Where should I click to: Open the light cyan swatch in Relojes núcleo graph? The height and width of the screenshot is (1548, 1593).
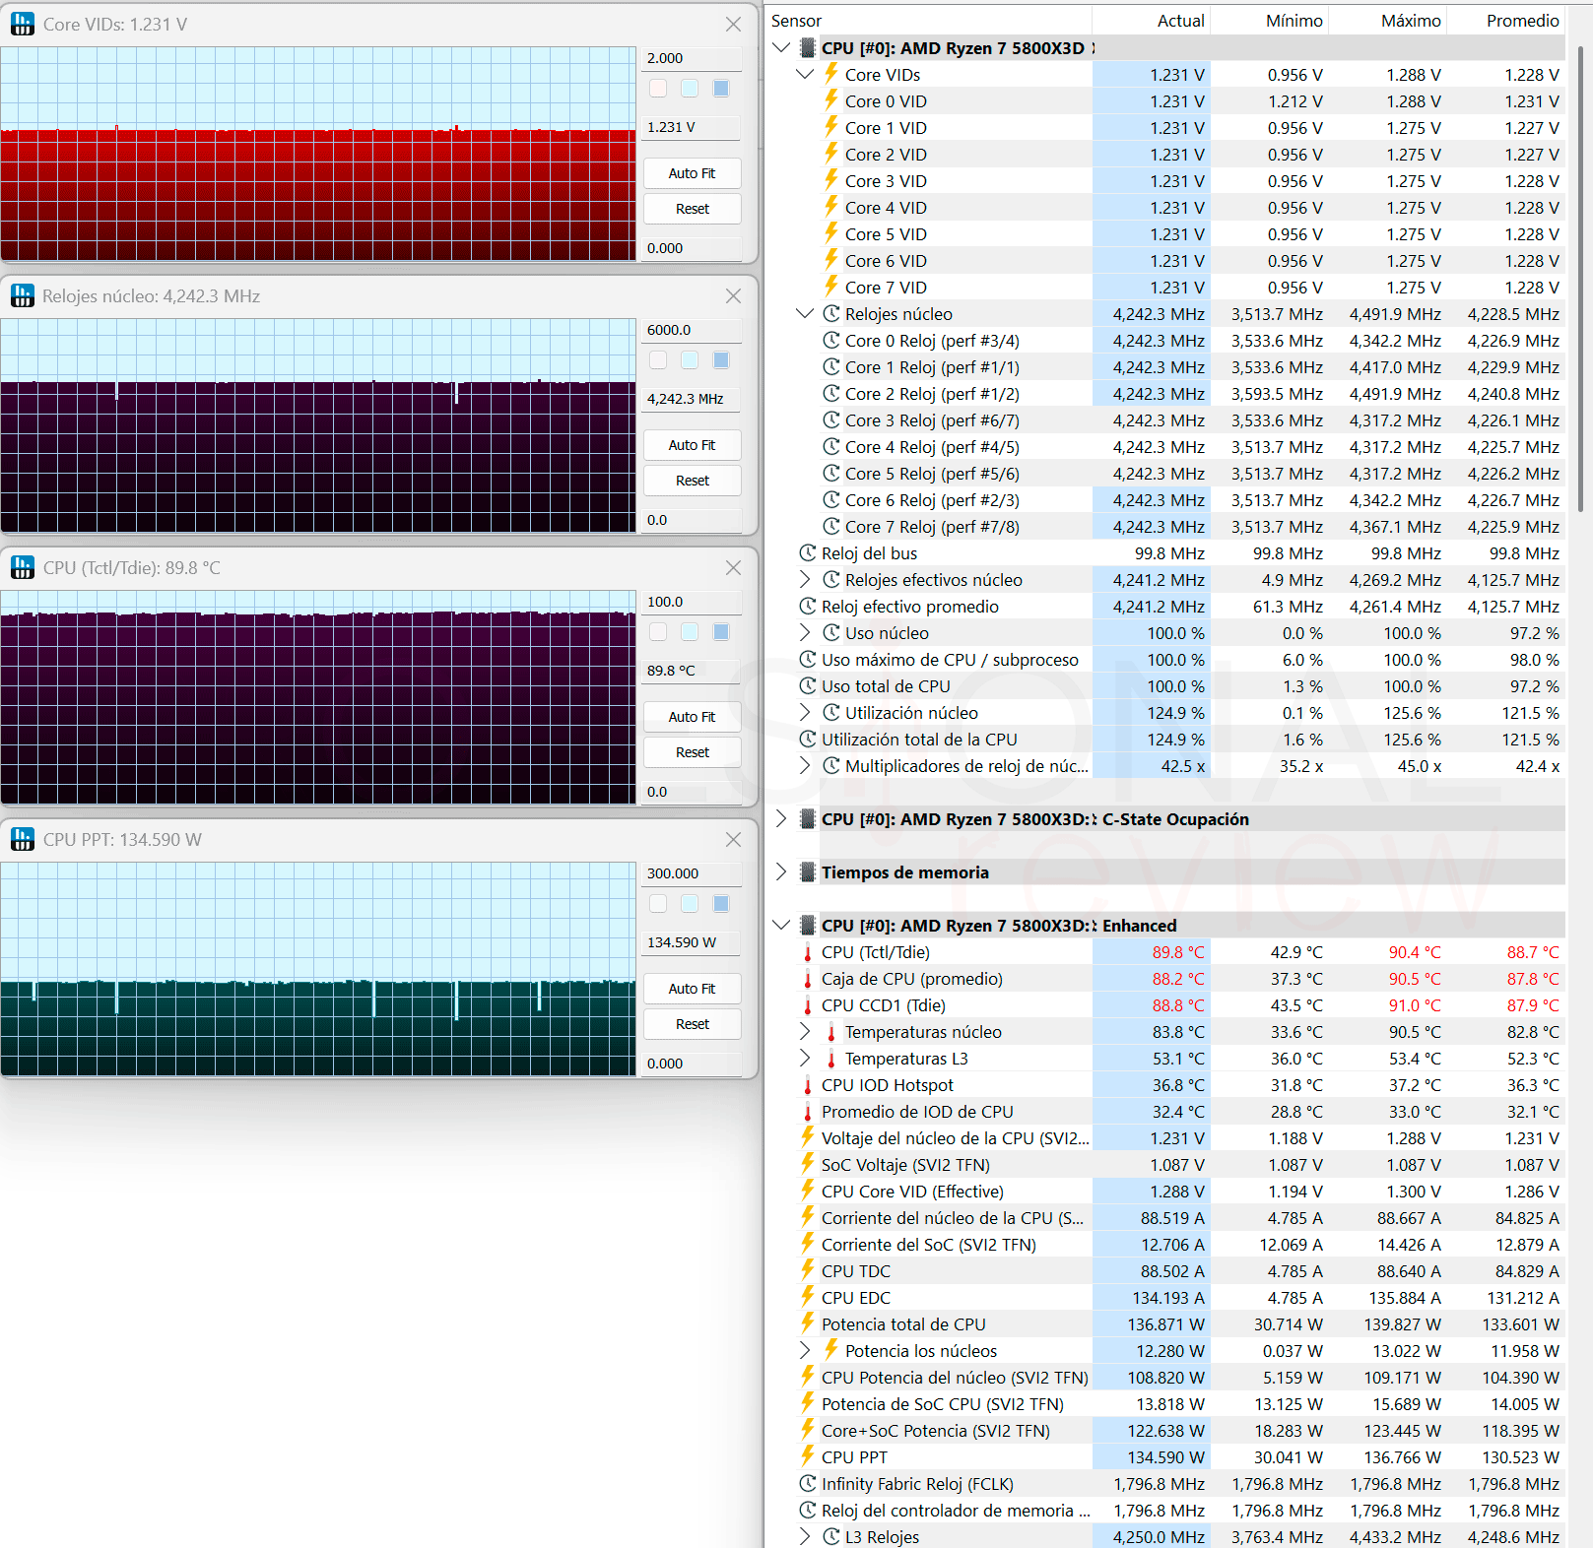(x=690, y=360)
